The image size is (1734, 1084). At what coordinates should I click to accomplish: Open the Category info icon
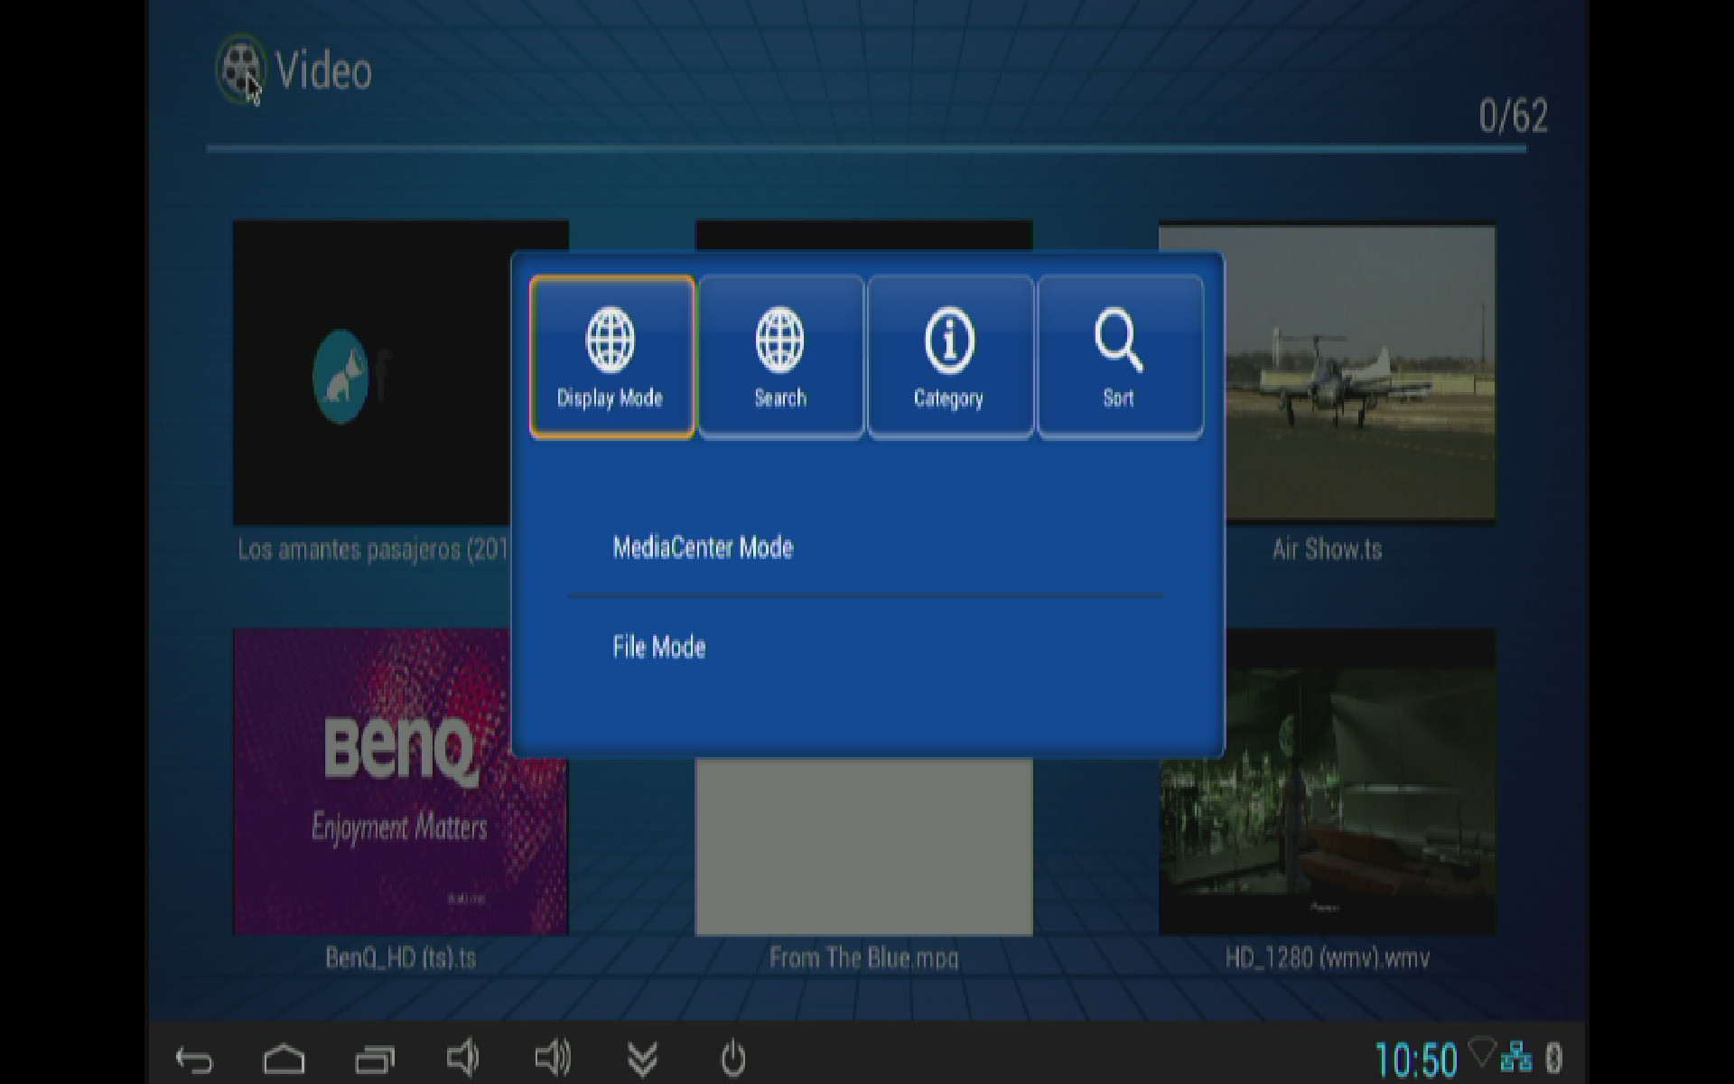point(948,341)
